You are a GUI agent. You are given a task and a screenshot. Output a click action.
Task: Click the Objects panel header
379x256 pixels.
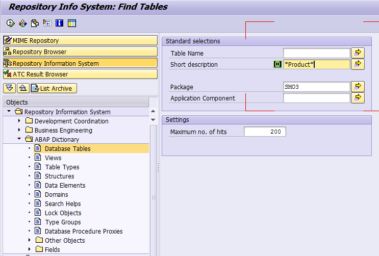76,102
